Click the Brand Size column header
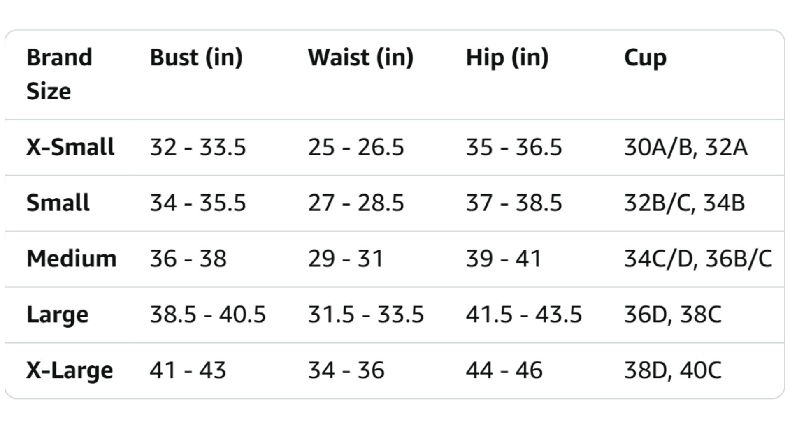The height and width of the screenshot is (444, 790). point(59,74)
